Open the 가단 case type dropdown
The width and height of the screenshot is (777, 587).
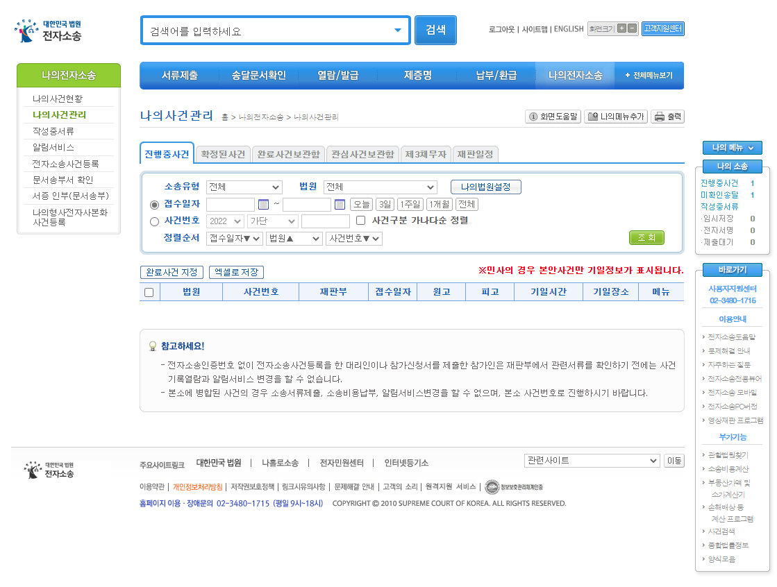coord(273,221)
